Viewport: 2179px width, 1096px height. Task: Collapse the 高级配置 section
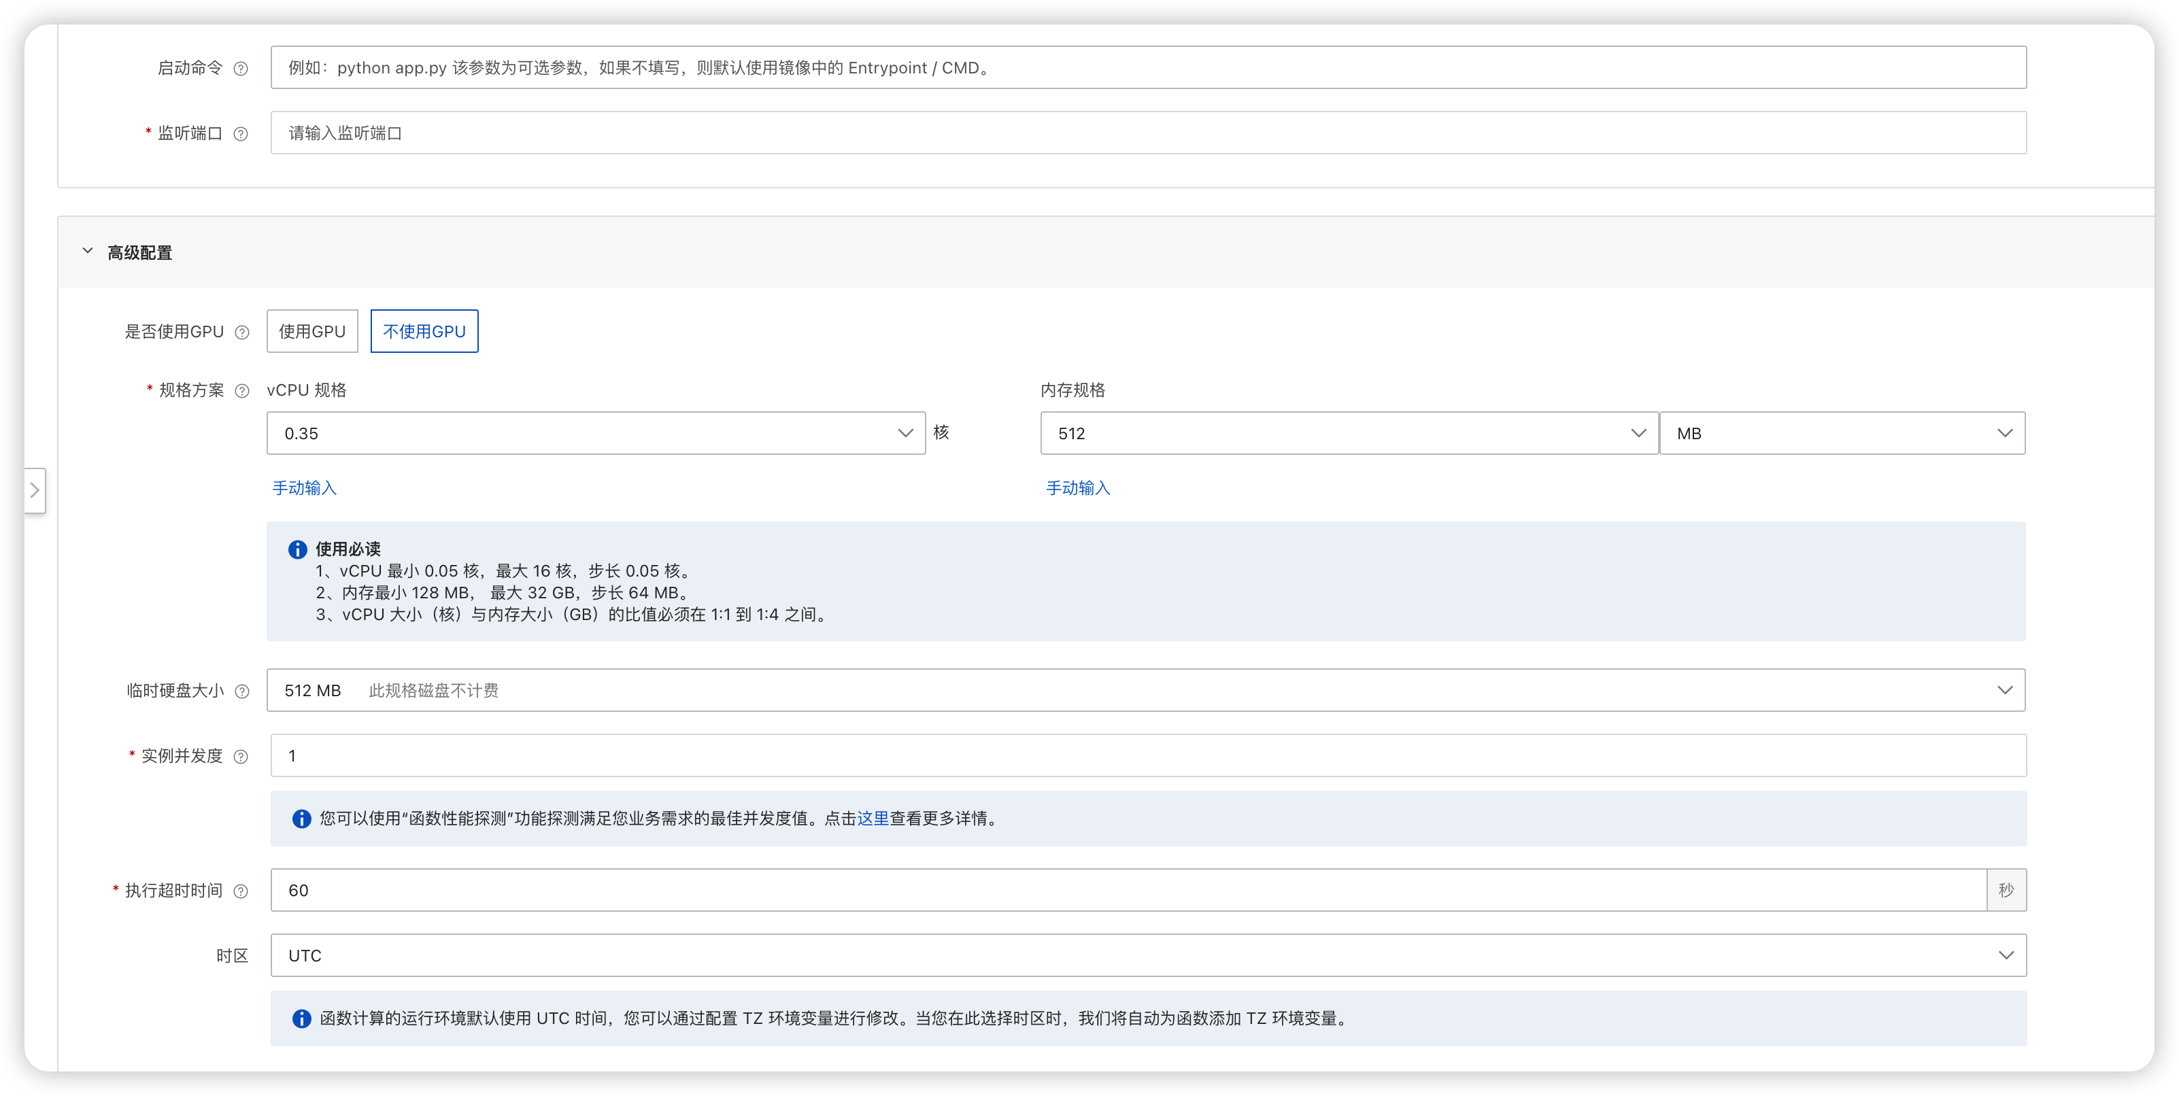point(88,252)
